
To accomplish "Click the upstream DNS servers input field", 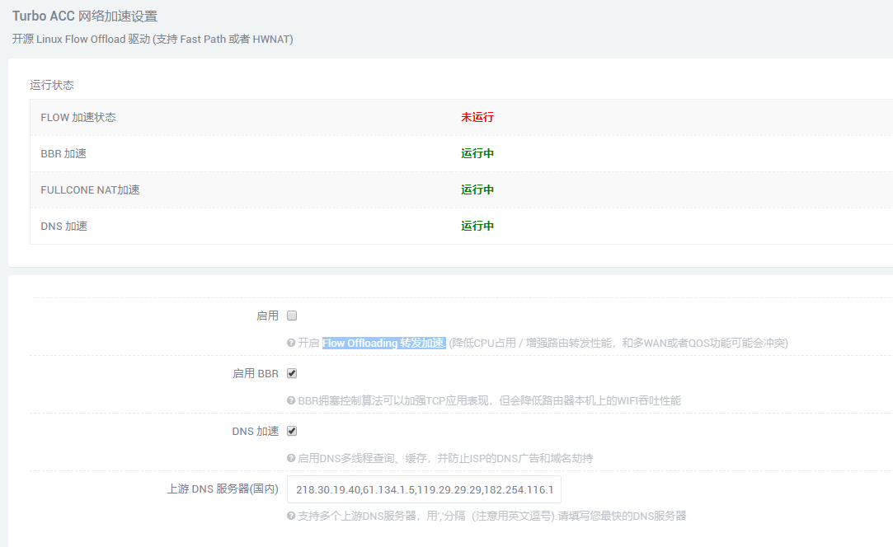I will tap(423, 489).
